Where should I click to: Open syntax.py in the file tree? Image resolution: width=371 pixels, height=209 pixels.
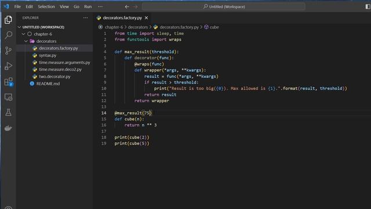48,55
